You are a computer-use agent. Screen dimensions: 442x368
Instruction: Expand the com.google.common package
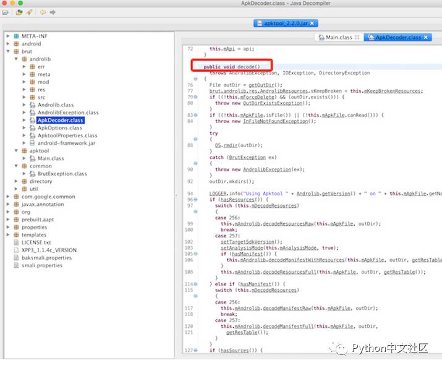click(8, 197)
